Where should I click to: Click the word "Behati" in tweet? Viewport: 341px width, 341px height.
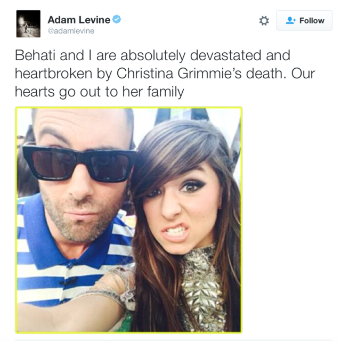tap(35, 55)
